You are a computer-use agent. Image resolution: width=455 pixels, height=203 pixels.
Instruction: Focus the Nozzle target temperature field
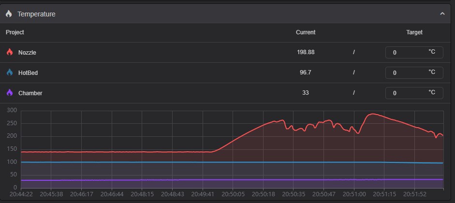click(407, 52)
